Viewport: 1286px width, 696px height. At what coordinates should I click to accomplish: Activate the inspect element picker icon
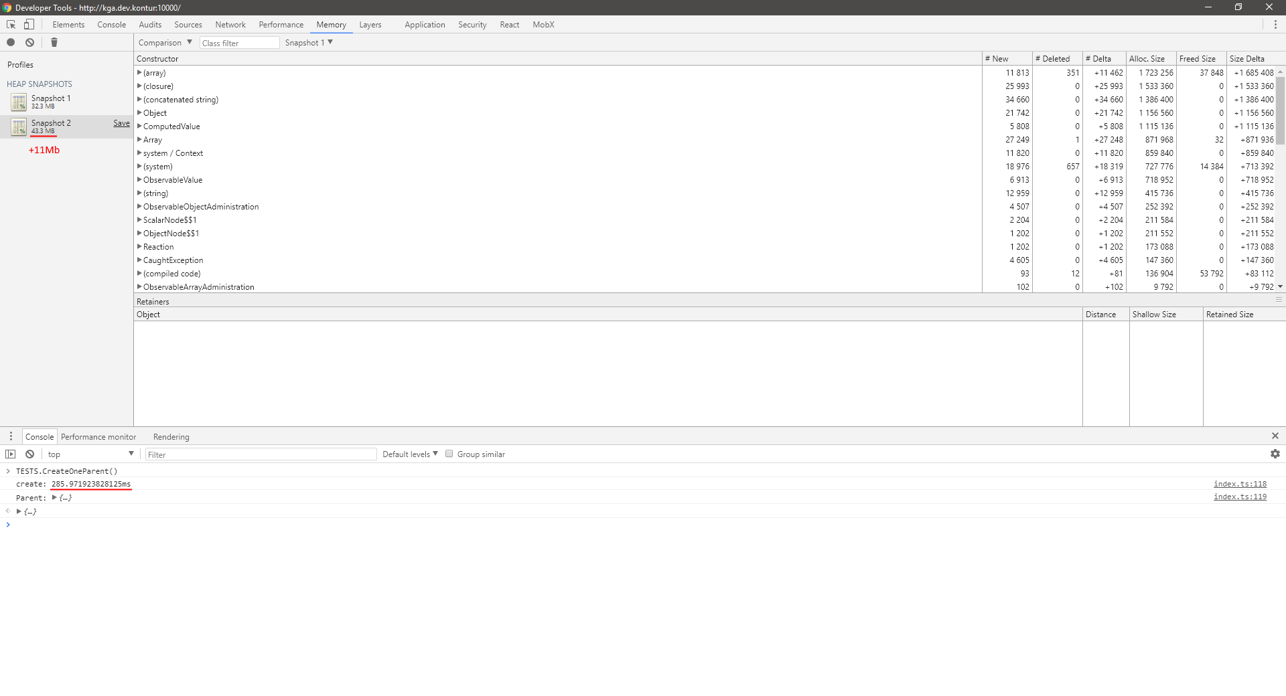(11, 25)
